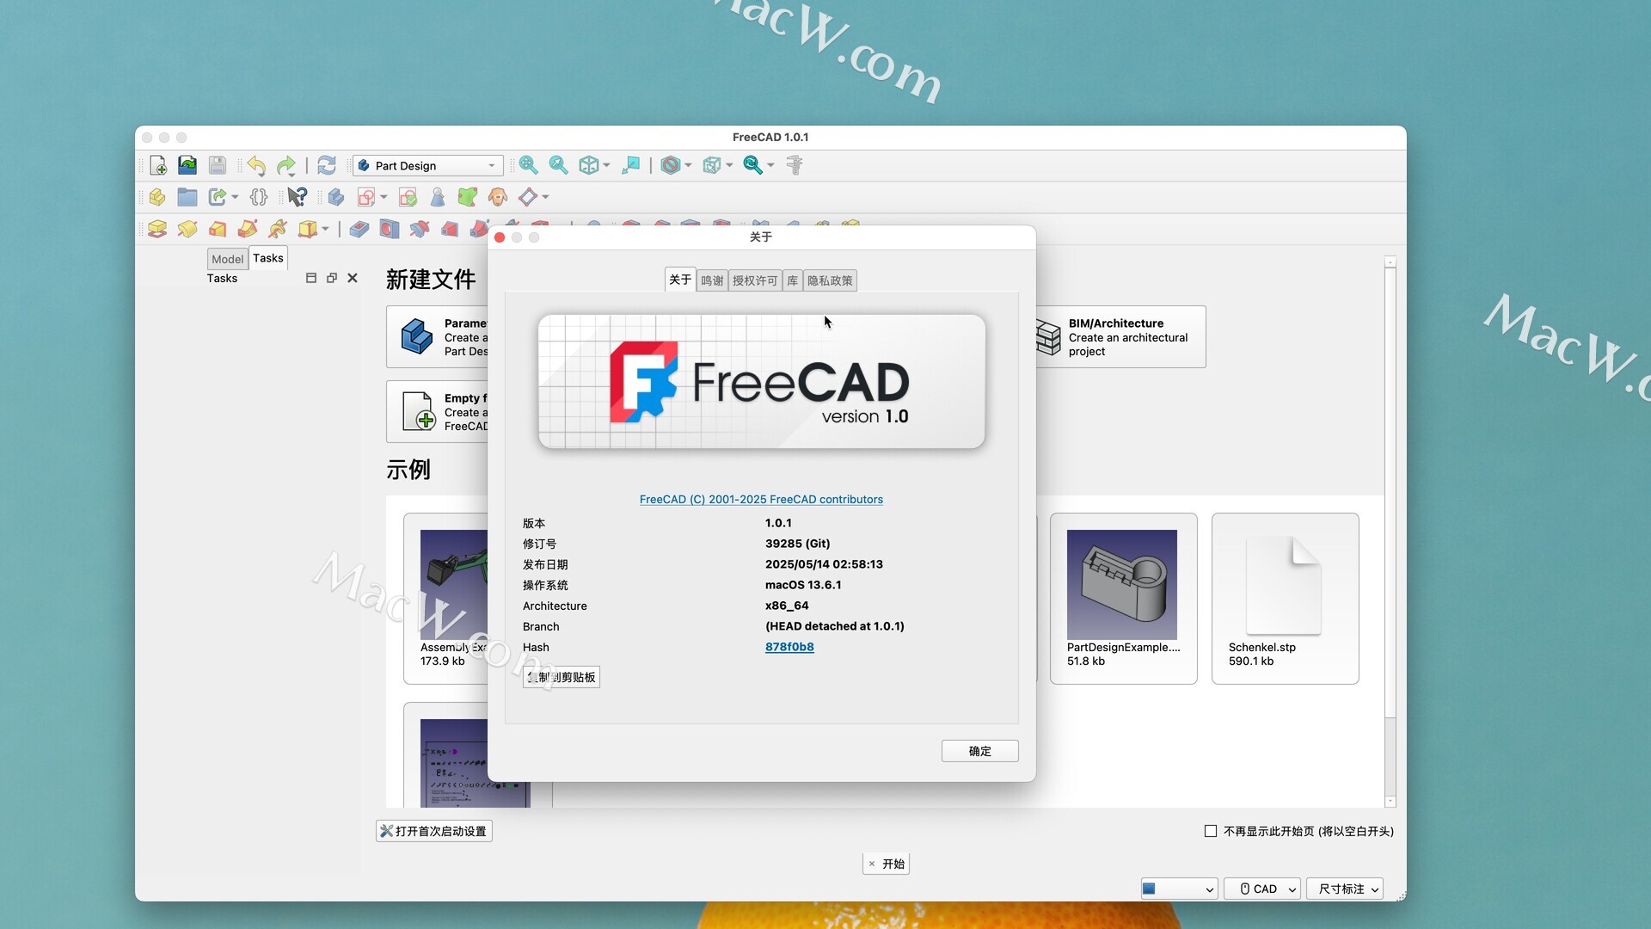Expand the link actions dropdown arrow
The width and height of the screenshot is (1651, 929).
235,197
